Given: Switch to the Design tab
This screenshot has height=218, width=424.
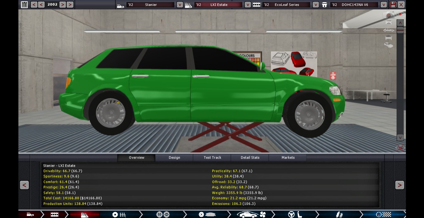Looking at the screenshot, I should [x=174, y=158].
